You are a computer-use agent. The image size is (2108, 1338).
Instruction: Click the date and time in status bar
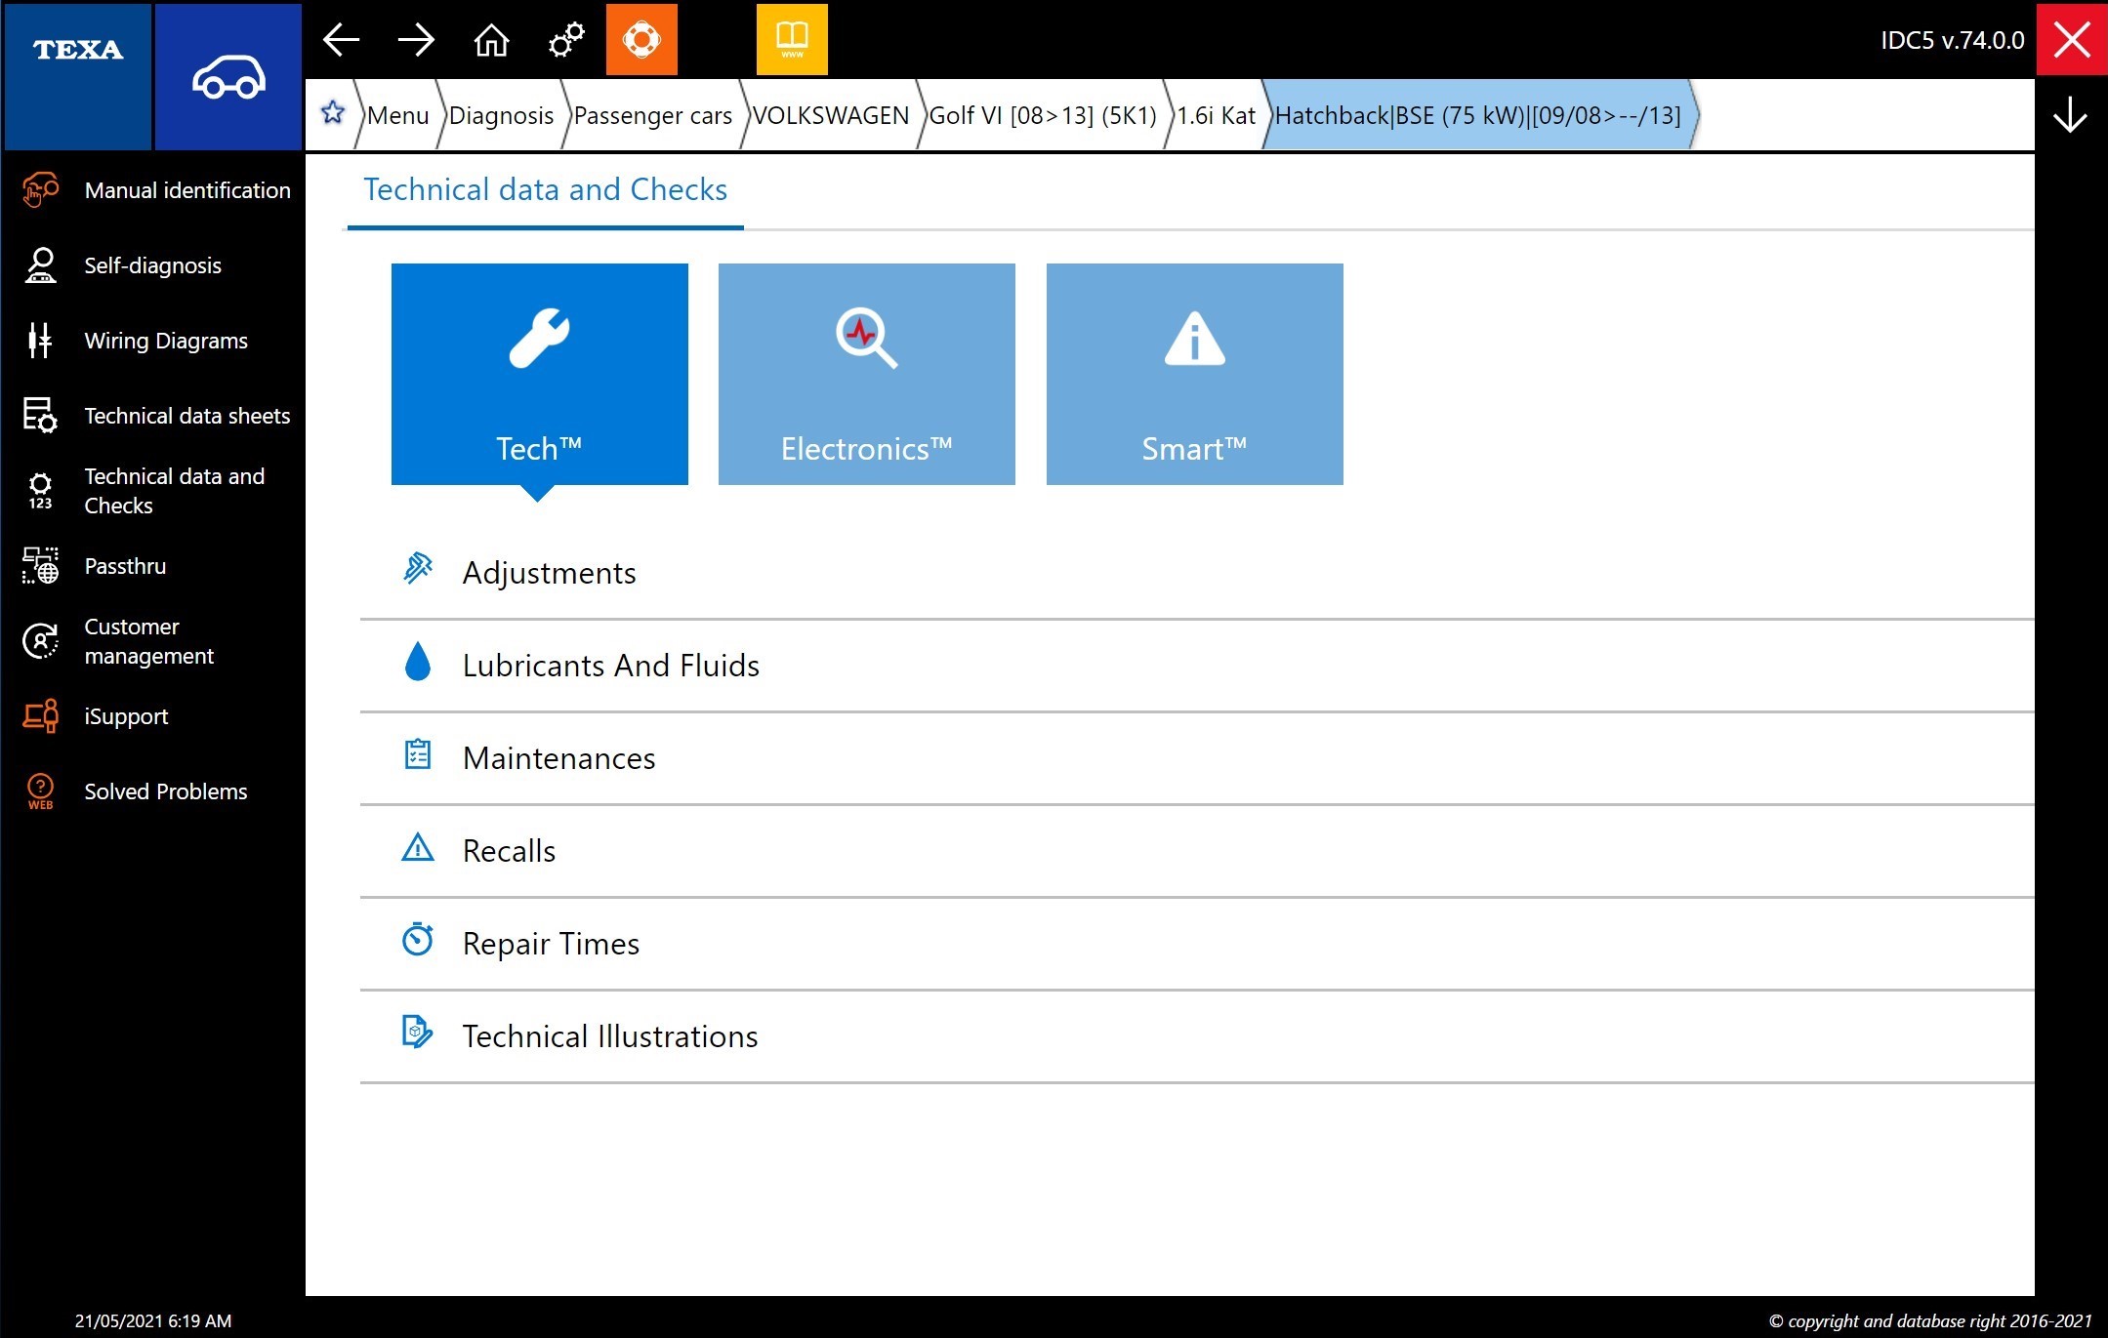[x=153, y=1321]
